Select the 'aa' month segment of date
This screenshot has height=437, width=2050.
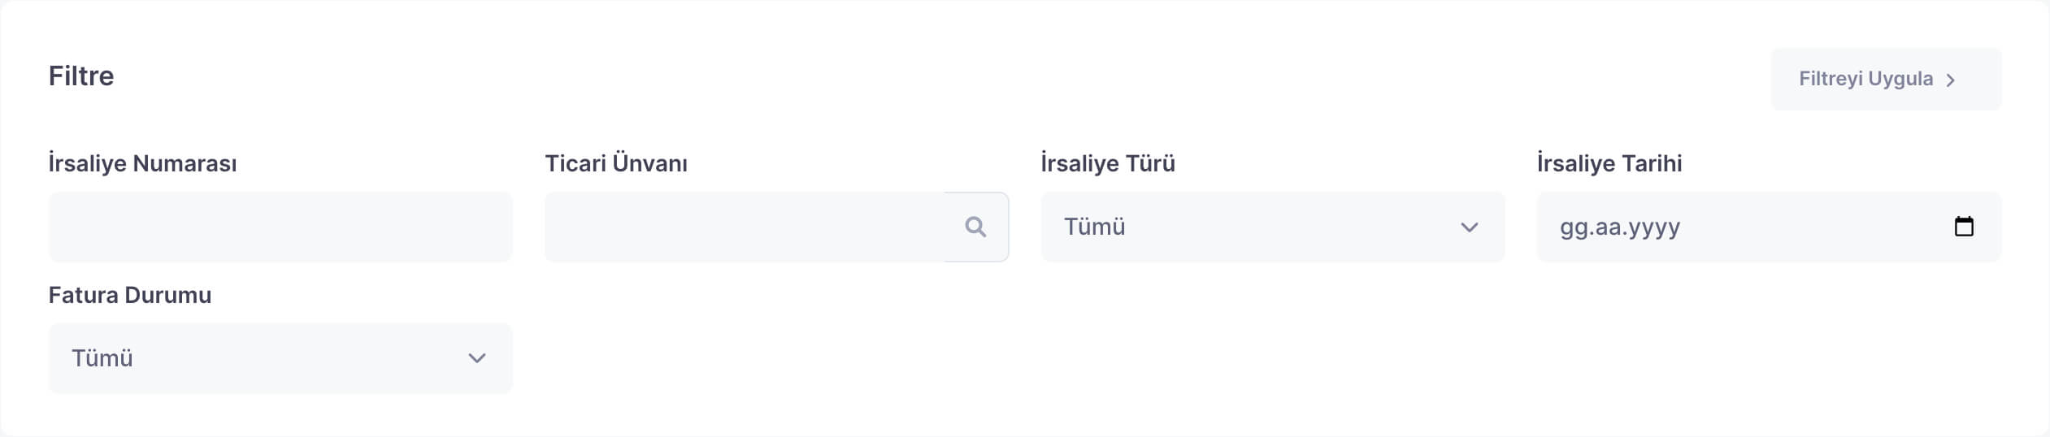coord(1608,227)
